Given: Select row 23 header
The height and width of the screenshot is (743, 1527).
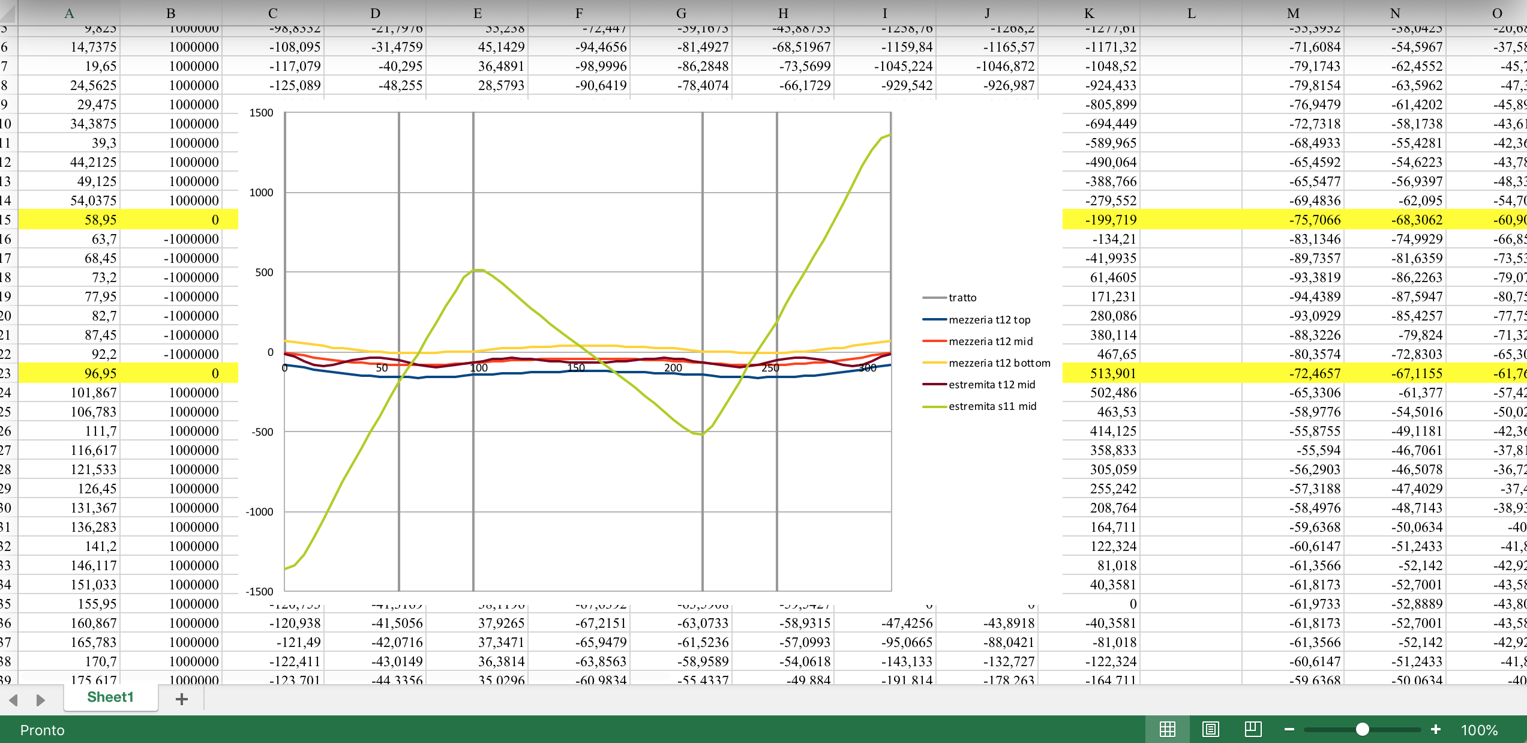Looking at the screenshot, I should click(8, 373).
